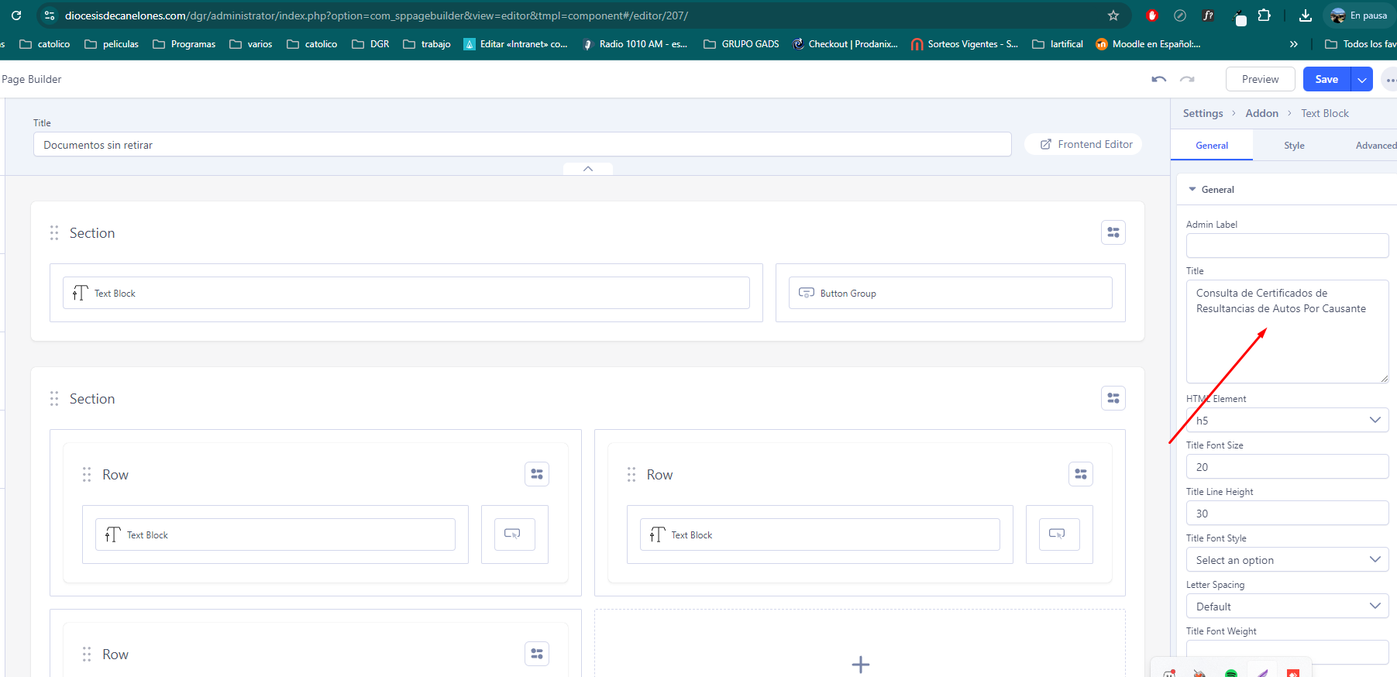Save the page
The height and width of the screenshot is (677, 1397).
pos(1326,79)
